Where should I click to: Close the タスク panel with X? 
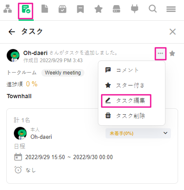click(173, 32)
